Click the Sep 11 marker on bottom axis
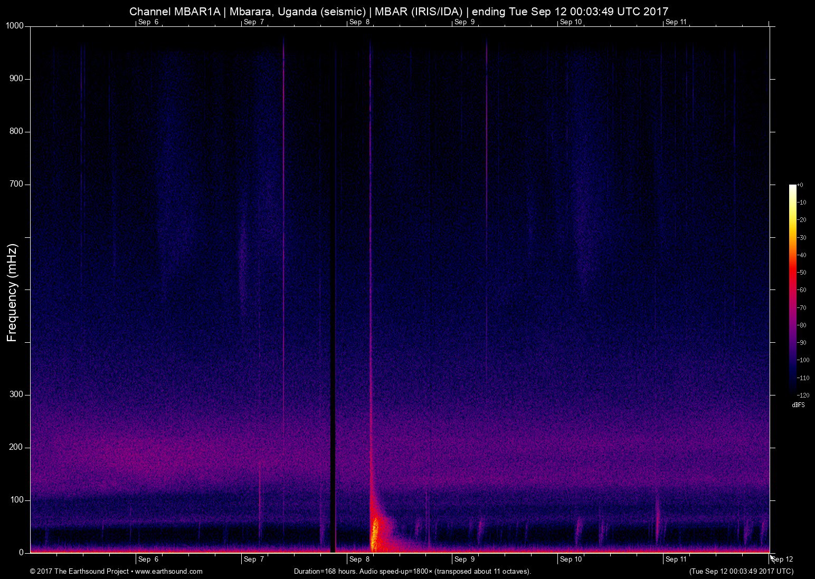The width and height of the screenshot is (815, 579). click(x=676, y=559)
